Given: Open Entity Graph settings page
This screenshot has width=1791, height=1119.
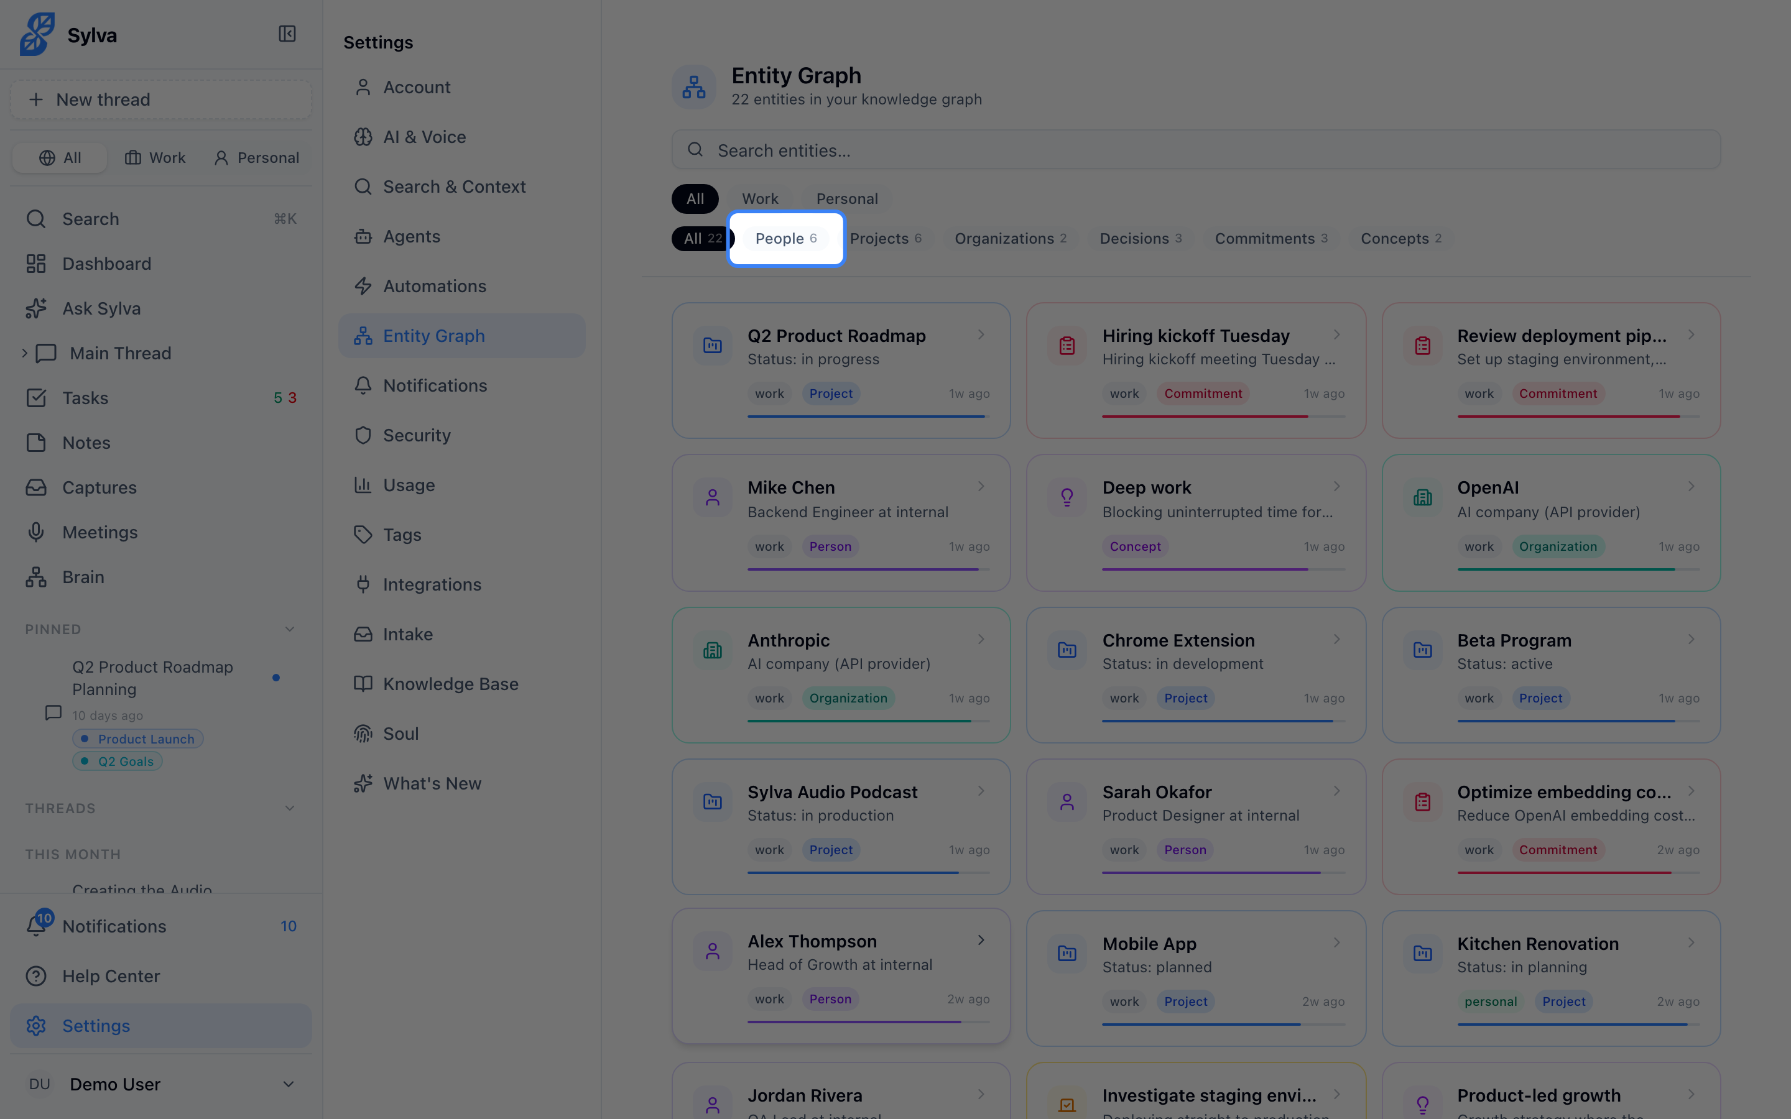Looking at the screenshot, I should [462, 336].
